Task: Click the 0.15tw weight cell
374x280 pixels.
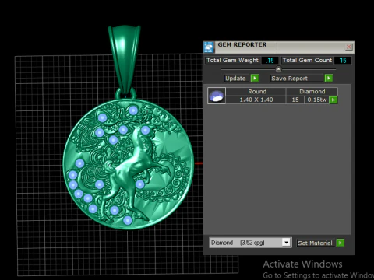Action: click(317, 100)
